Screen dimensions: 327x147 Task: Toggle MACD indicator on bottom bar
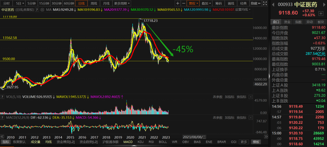(x=128, y=142)
